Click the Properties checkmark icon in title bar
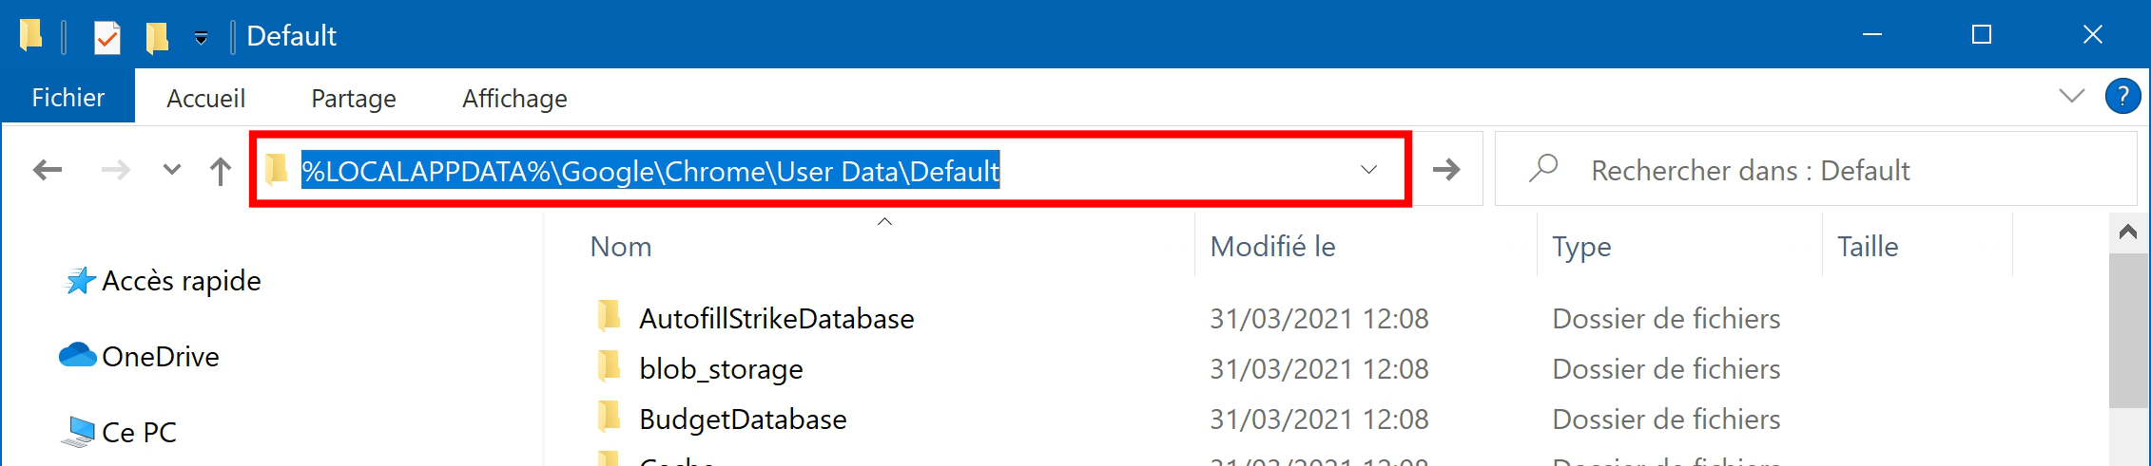2151x466 pixels. tap(107, 37)
